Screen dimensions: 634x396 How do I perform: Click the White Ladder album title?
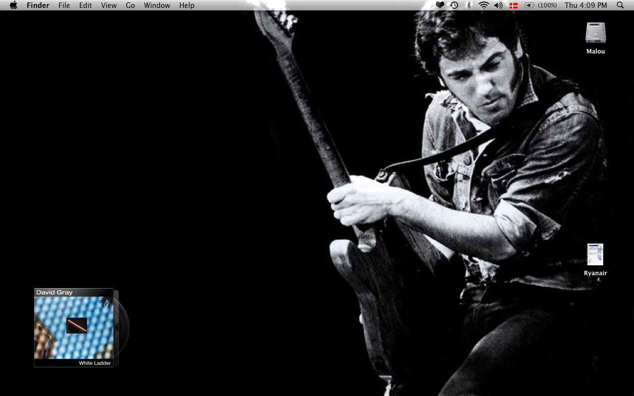click(x=95, y=363)
